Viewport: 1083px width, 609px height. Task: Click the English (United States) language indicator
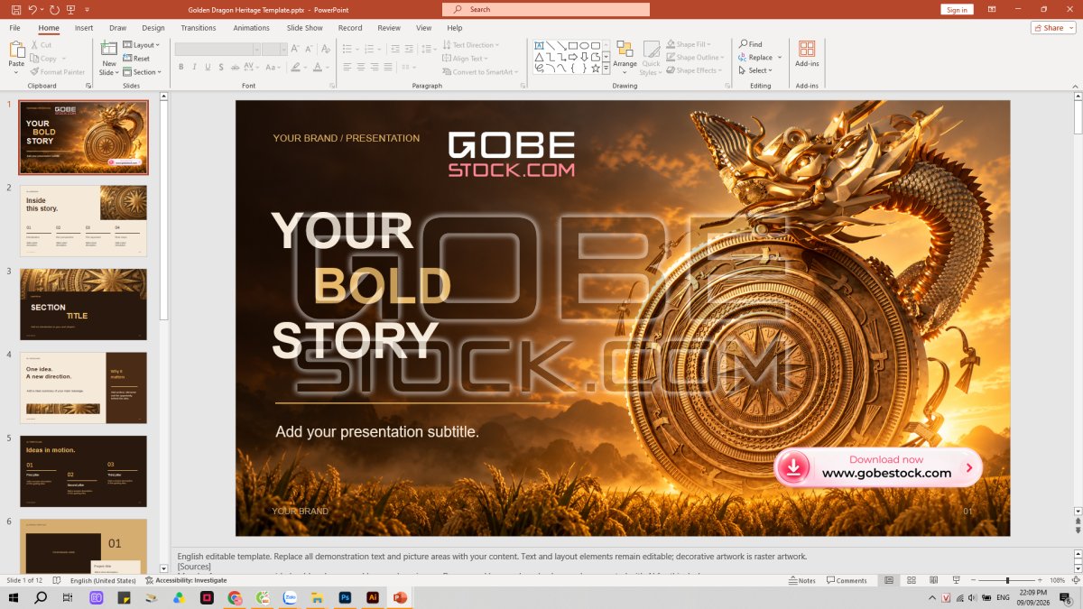coord(103,580)
